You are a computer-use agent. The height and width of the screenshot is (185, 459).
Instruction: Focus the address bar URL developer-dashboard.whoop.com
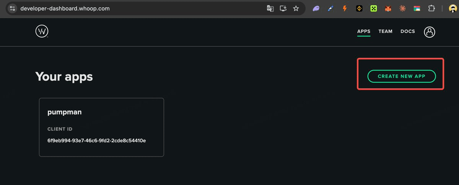(x=65, y=8)
